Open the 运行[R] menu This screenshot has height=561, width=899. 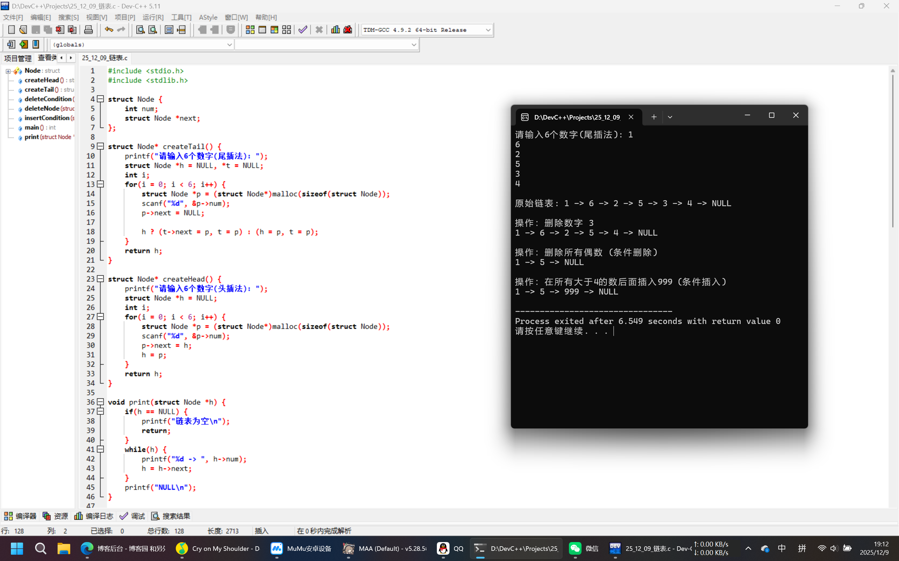[x=153, y=18]
